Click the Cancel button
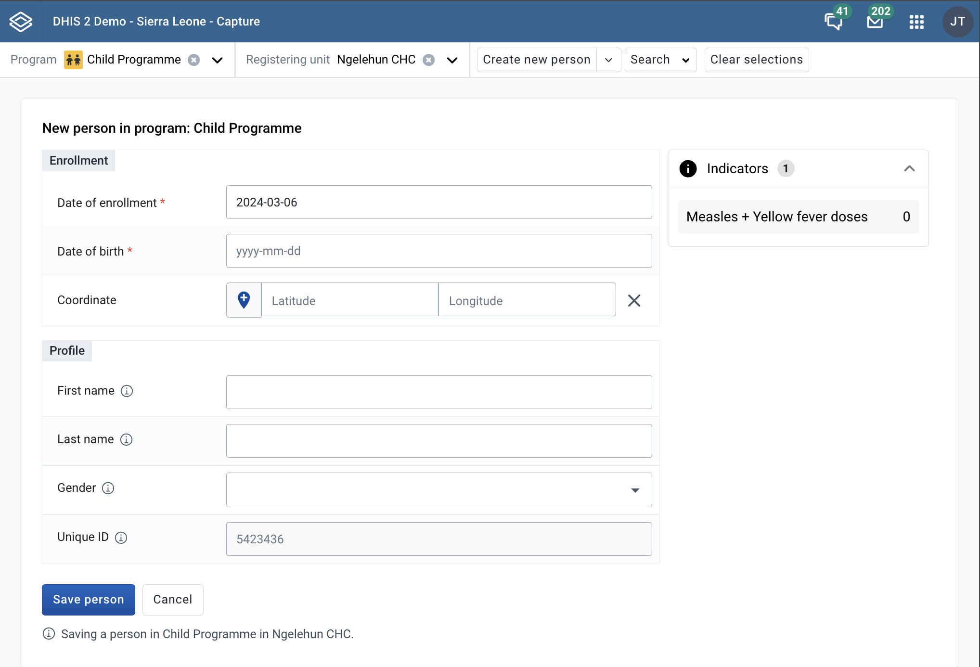The height and width of the screenshot is (667, 980). pos(173,600)
